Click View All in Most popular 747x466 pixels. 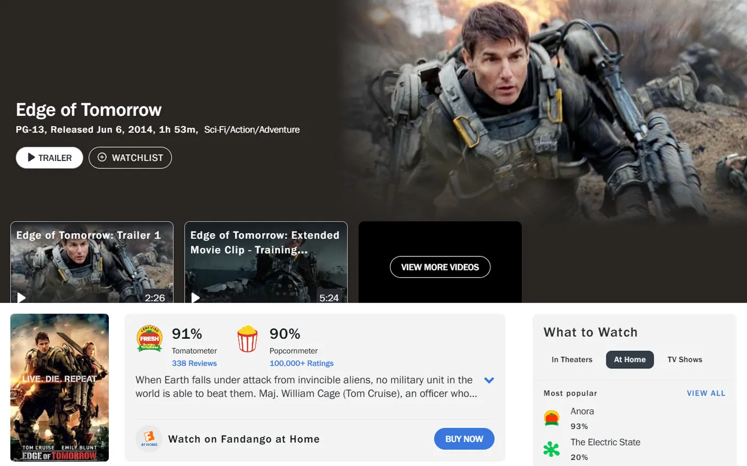coord(706,393)
